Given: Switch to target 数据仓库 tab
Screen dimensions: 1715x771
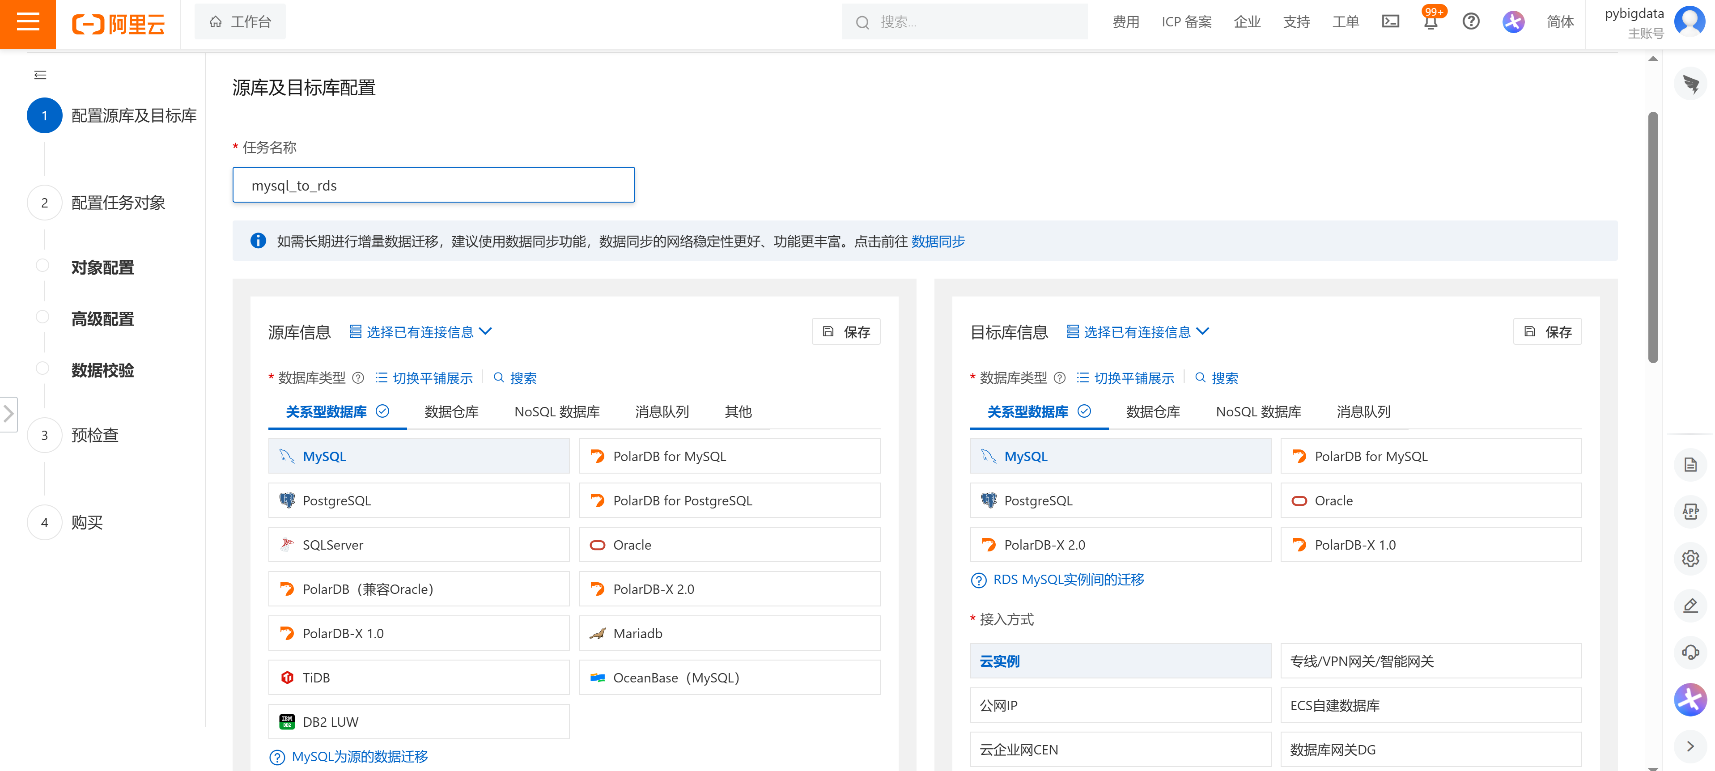Looking at the screenshot, I should click(x=1153, y=412).
